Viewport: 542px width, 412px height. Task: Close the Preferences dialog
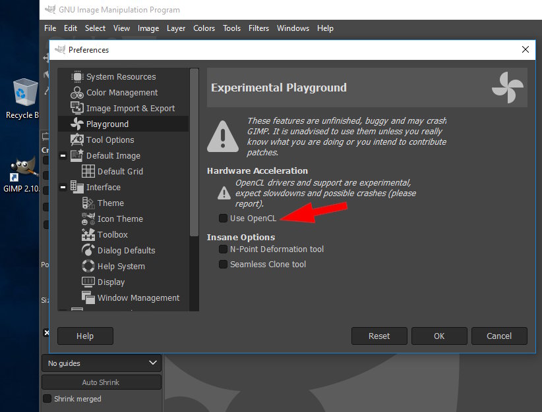pyautogui.click(x=526, y=49)
